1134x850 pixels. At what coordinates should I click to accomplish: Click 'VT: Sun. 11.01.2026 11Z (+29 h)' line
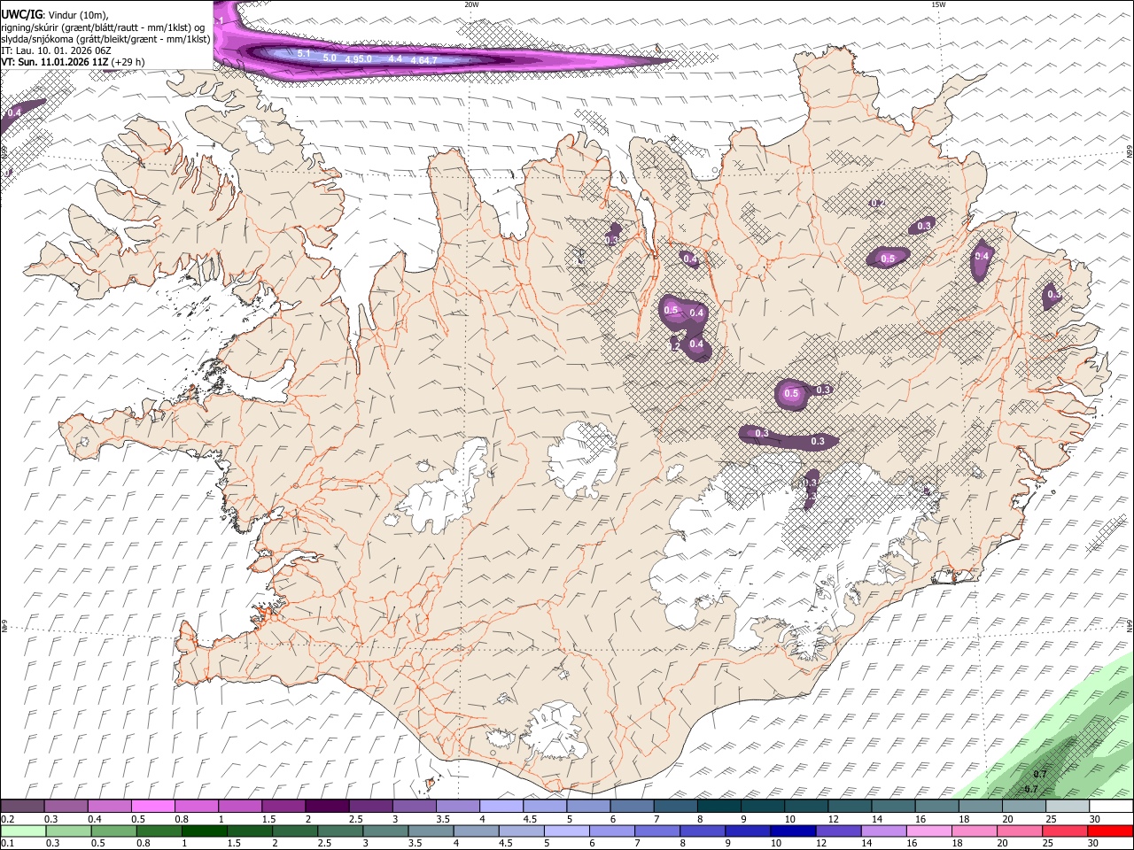coord(73,62)
